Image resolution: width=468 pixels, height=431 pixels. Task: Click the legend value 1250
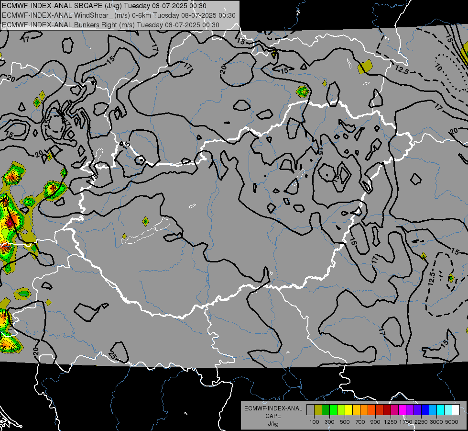click(391, 422)
